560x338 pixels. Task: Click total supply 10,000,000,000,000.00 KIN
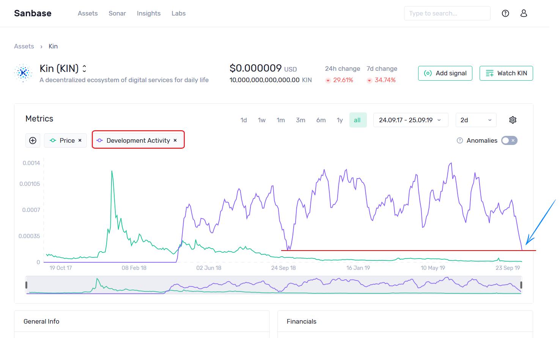click(271, 80)
